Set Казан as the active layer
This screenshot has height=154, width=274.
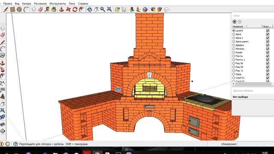[234, 52]
